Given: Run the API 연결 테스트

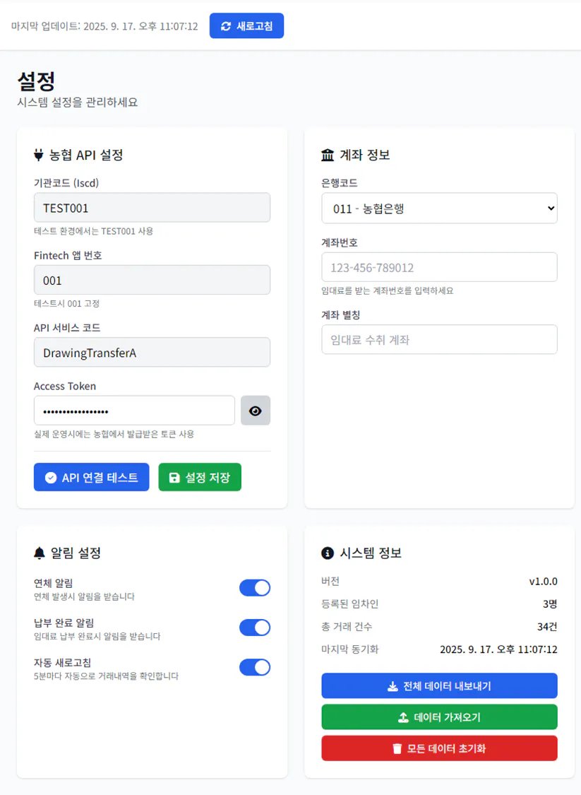Looking at the screenshot, I should [x=91, y=477].
